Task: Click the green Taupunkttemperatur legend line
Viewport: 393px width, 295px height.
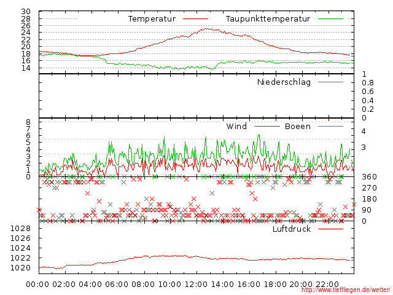Action: 330,19
